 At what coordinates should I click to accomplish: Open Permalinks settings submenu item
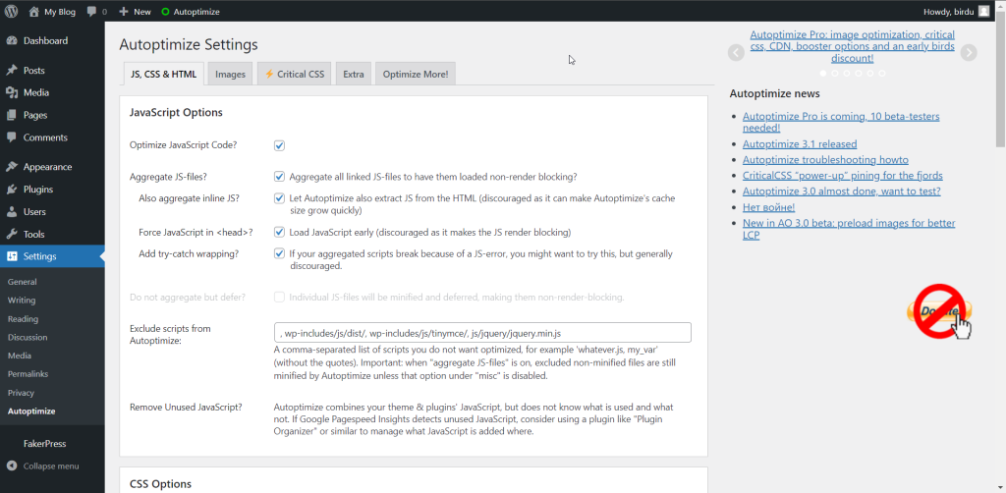pos(28,374)
